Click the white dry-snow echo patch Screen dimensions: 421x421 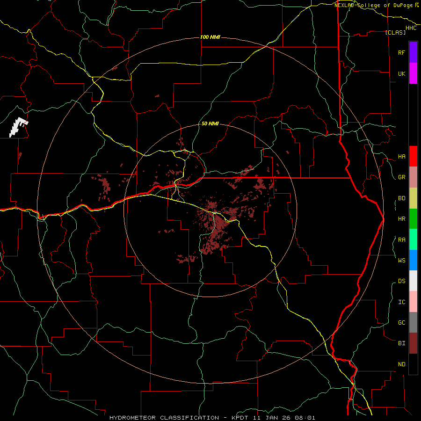18,127
